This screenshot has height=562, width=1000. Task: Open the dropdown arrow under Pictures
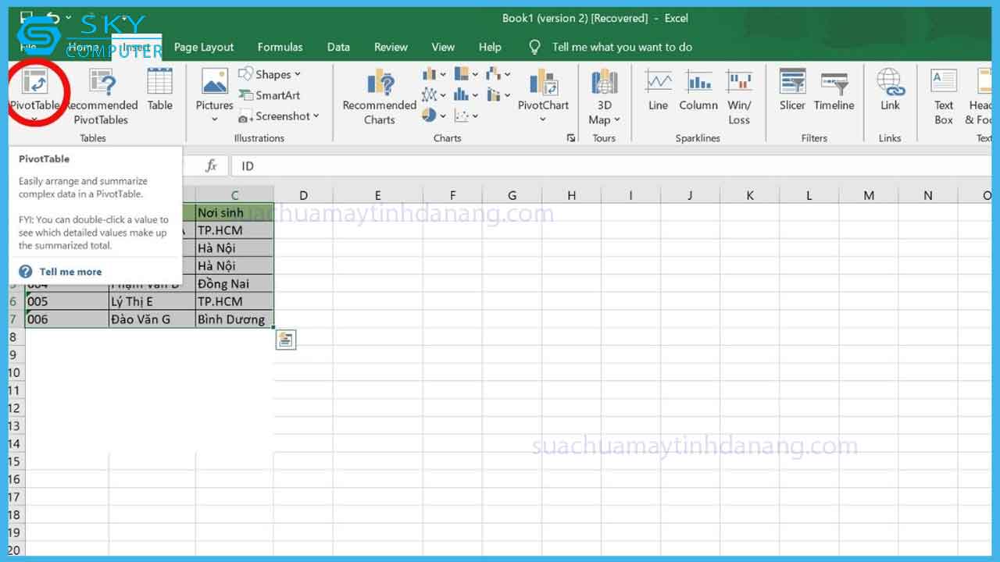pos(215,120)
